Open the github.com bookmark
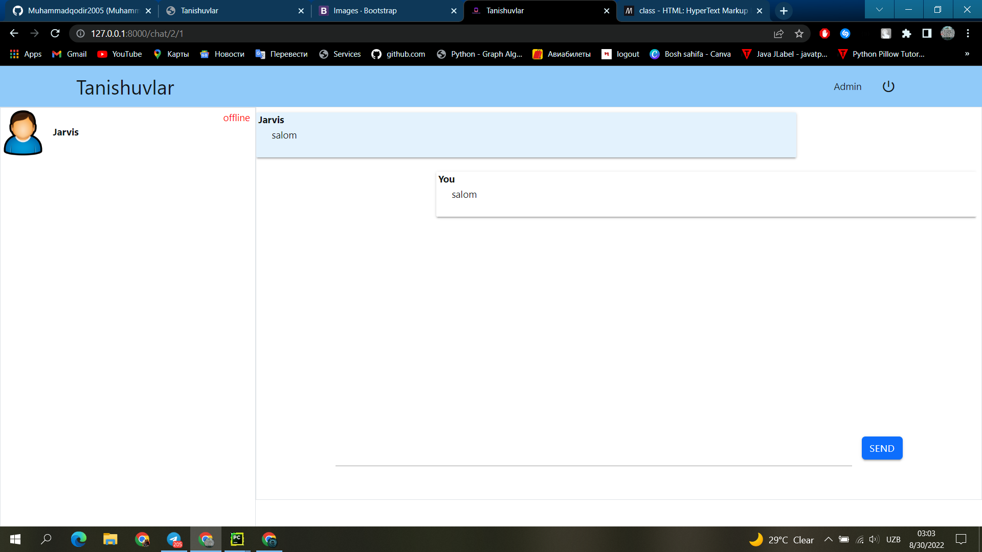This screenshot has width=982, height=552. pyautogui.click(x=398, y=54)
